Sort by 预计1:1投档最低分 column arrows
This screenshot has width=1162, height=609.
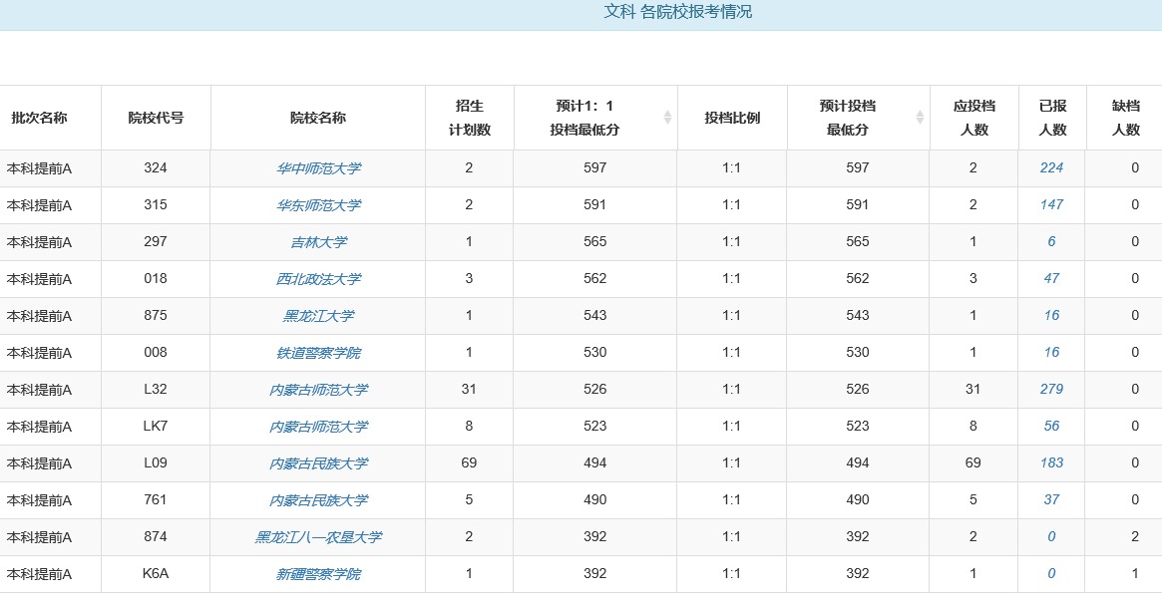coord(668,118)
